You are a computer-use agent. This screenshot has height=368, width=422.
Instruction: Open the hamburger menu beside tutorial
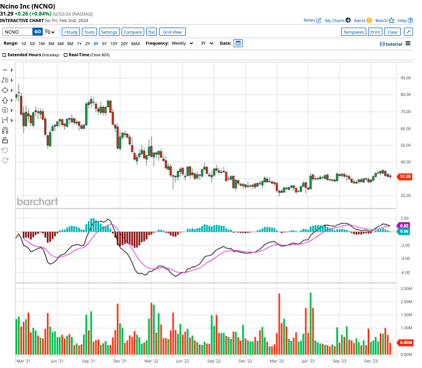pos(408,44)
